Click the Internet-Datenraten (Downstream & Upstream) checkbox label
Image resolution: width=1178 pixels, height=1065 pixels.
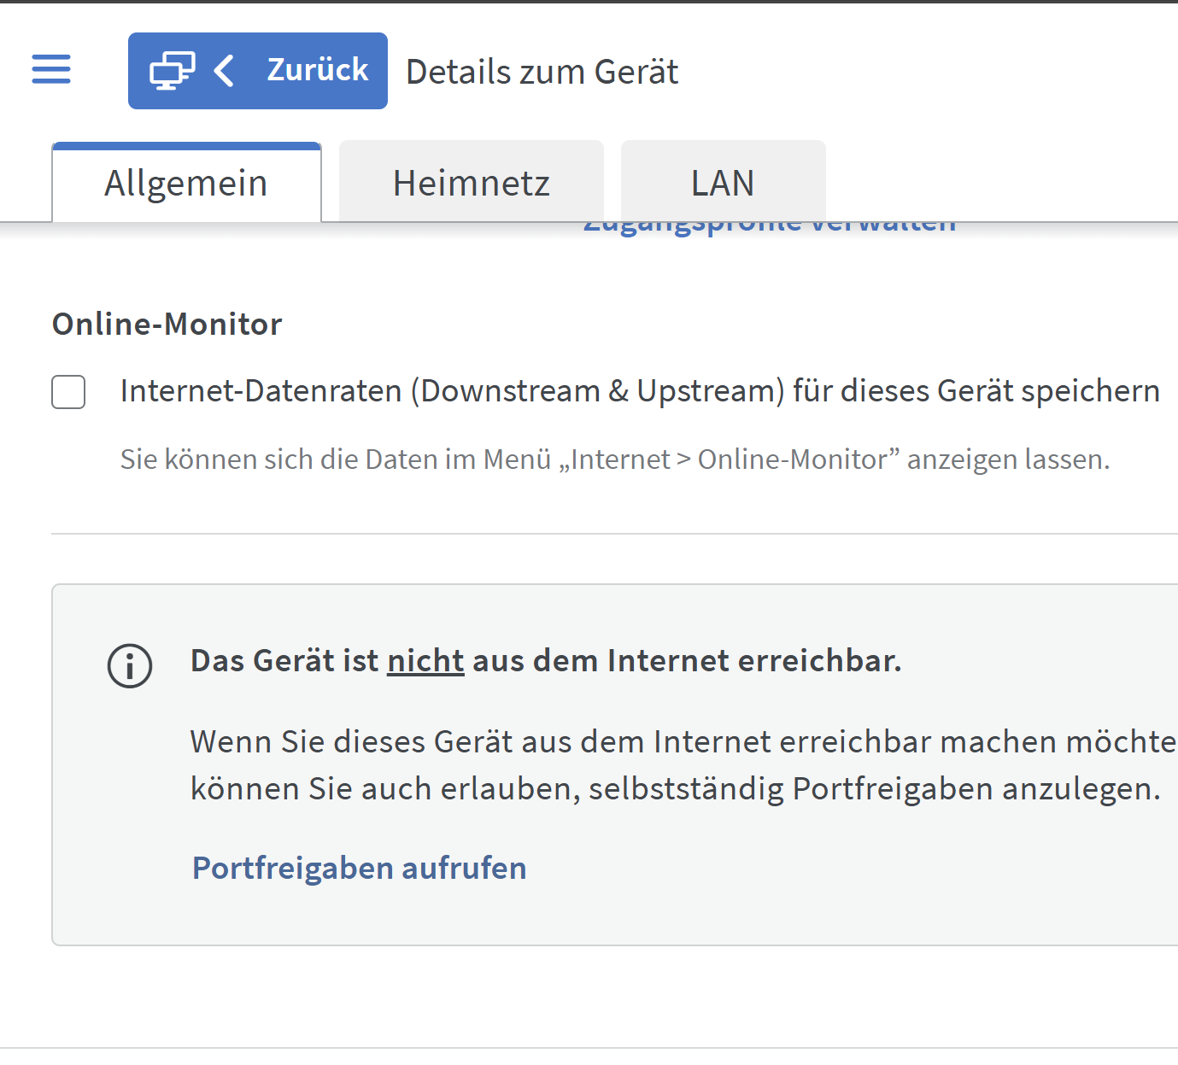(639, 391)
